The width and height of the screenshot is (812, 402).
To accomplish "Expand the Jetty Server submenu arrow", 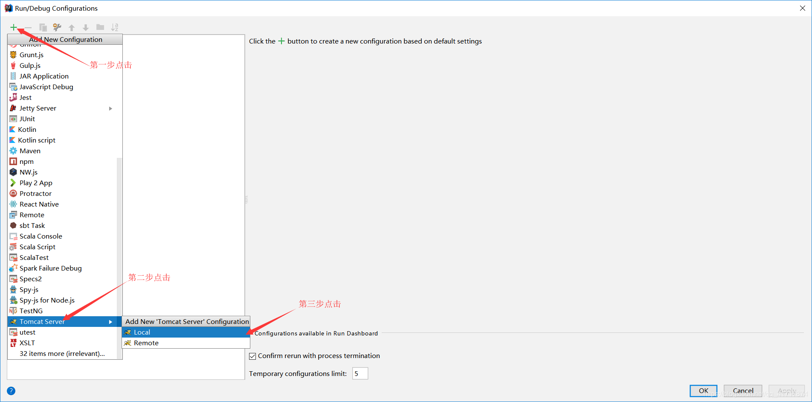I will (110, 108).
